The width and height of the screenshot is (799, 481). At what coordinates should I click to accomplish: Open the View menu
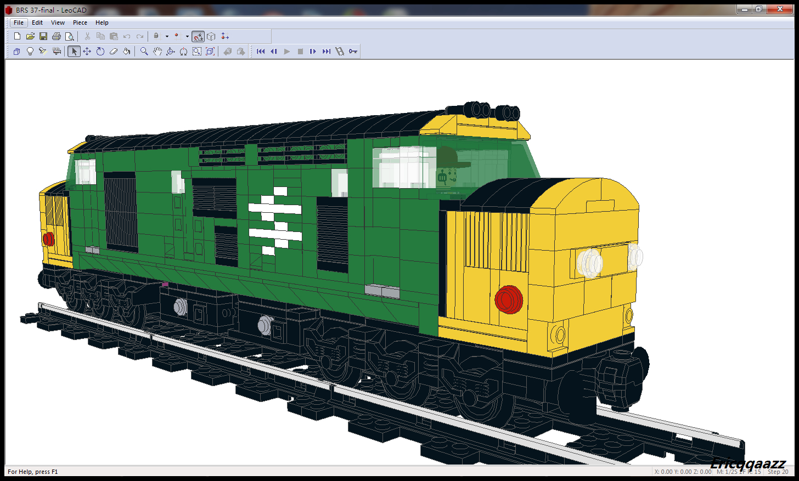pos(58,22)
